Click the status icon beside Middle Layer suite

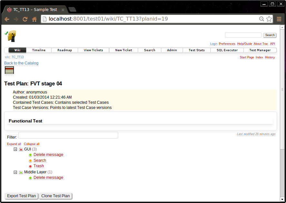(x=21, y=172)
